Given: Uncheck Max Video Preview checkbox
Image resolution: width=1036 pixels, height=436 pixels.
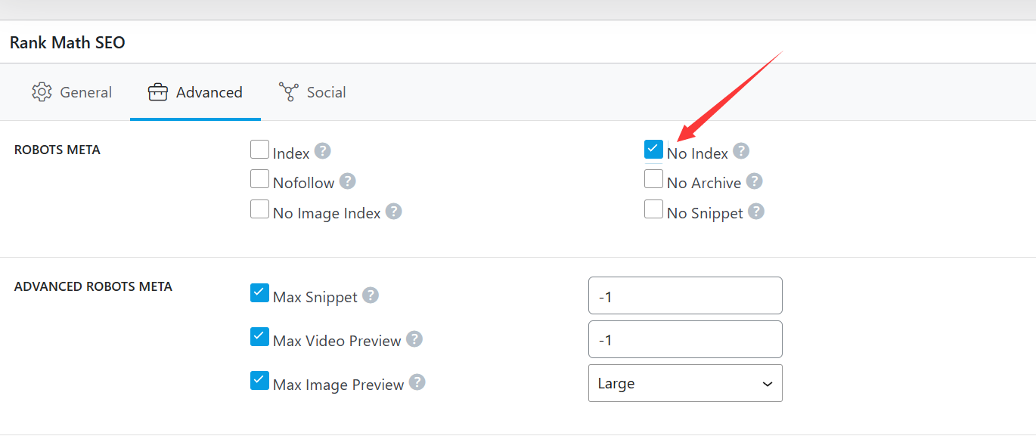Looking at the screenshot, I should tap(260, 337).
